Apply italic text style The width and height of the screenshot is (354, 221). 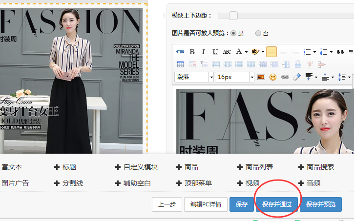click(x=204, y=52)
